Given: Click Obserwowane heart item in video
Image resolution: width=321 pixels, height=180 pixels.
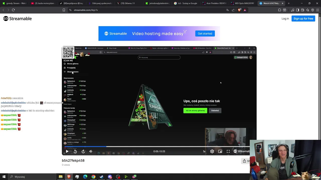Looking at the screenshot, I should click(x=71, y=72).
